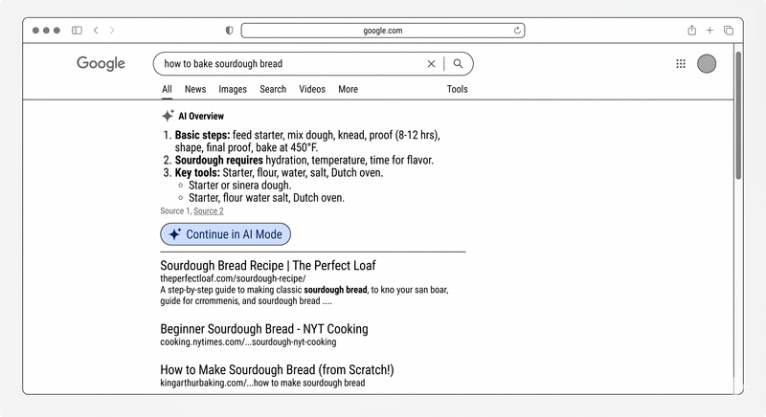Click the privacy shield icon
The image size is (766, 417).
(x=229, y=31)
